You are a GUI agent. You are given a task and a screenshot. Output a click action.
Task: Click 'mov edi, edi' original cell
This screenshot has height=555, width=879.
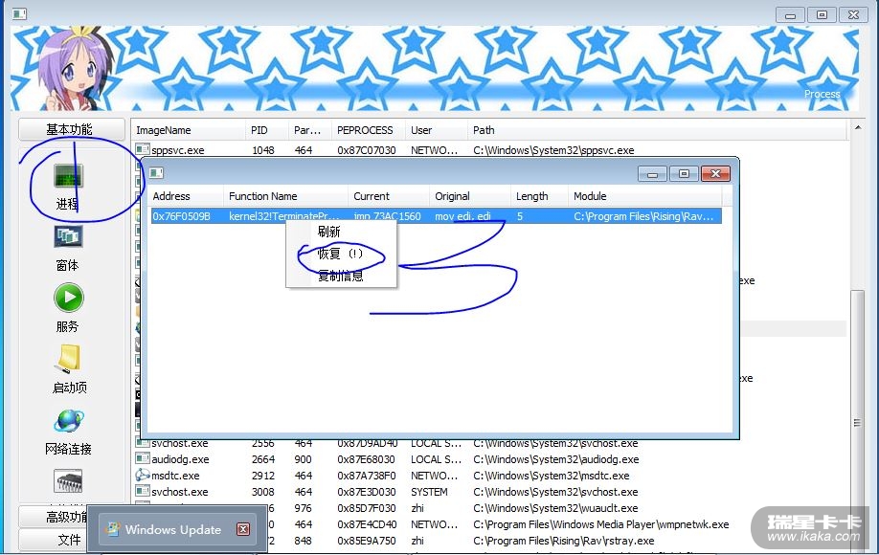(x=463, y=216)
